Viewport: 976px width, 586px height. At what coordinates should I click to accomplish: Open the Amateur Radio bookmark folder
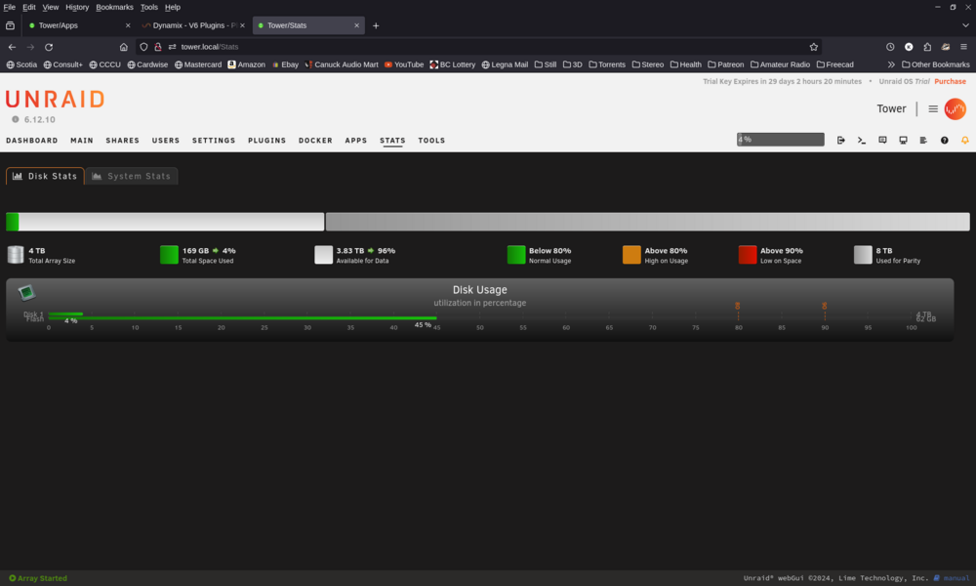tap(780, 64)
